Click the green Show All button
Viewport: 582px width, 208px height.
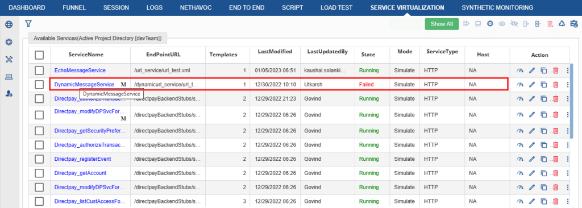tap(442, 24)
